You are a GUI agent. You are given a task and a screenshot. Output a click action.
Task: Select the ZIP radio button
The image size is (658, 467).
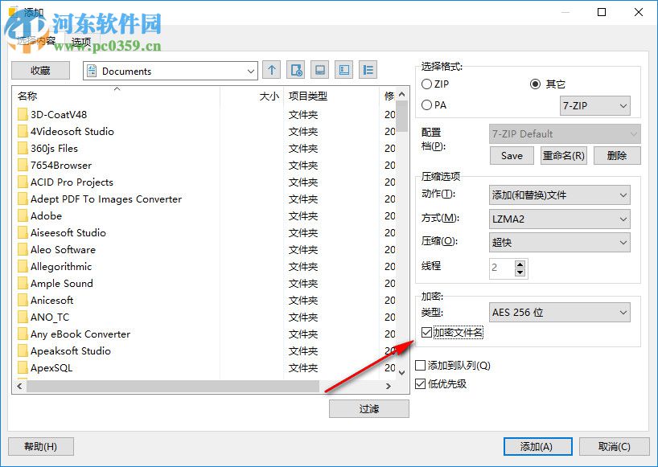pyautogui.click(x=426, y=84)
